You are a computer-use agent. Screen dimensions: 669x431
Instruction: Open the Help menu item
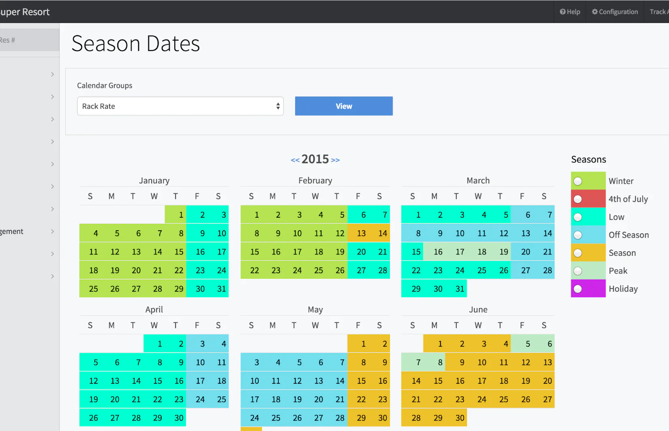pyautogui.click(x=570, y=12)
